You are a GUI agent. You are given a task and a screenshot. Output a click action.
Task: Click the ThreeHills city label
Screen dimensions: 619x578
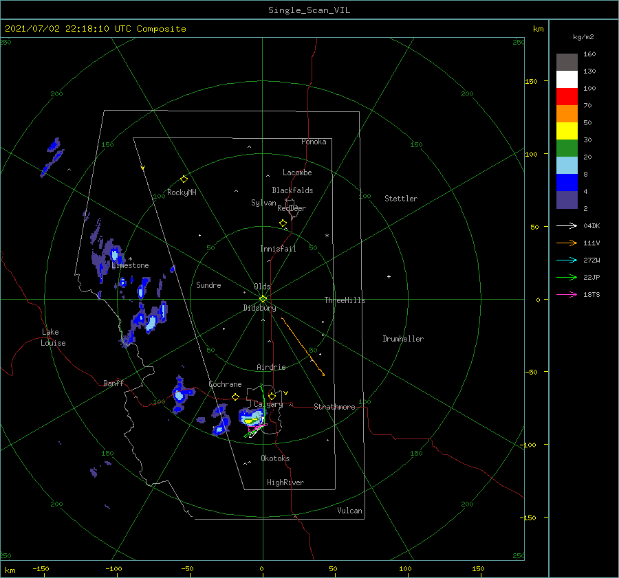[x=345, y=300]
